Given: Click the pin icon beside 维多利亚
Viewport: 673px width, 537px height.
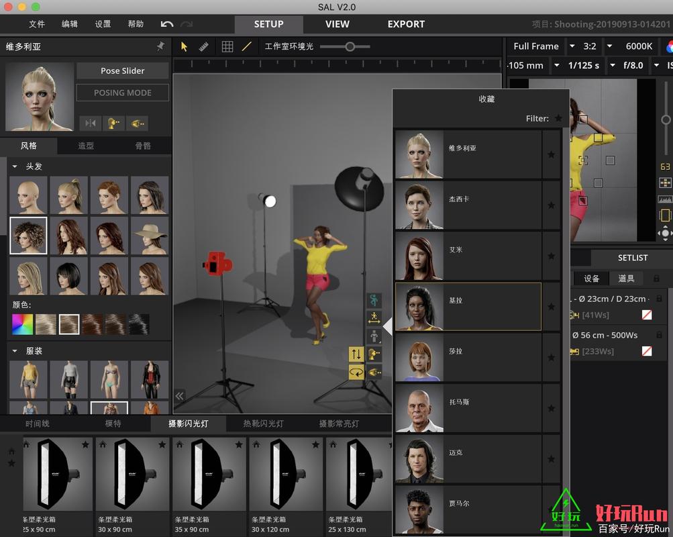Looking at the screenshot, I should point(161,47).
